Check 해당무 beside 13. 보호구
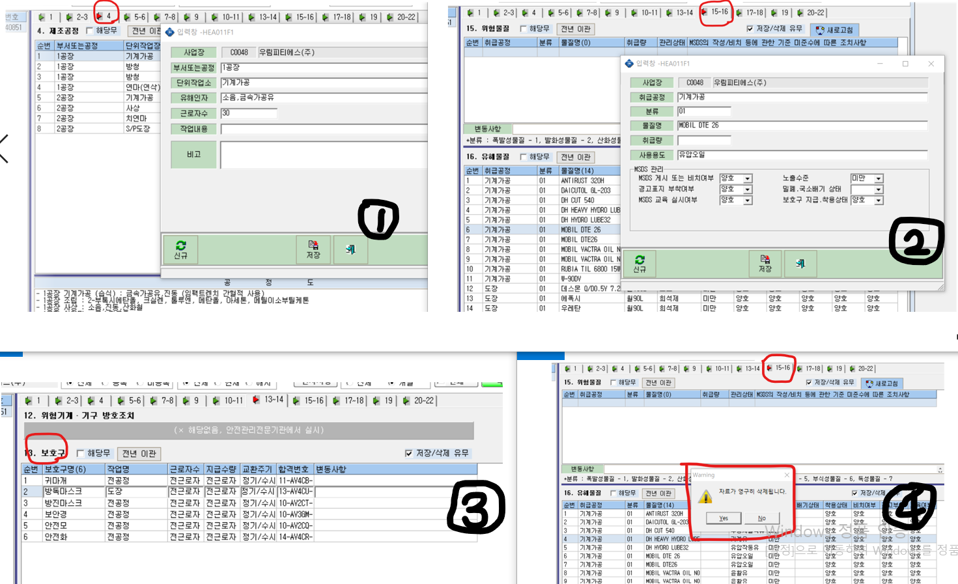958x584 pixels. 81,453
